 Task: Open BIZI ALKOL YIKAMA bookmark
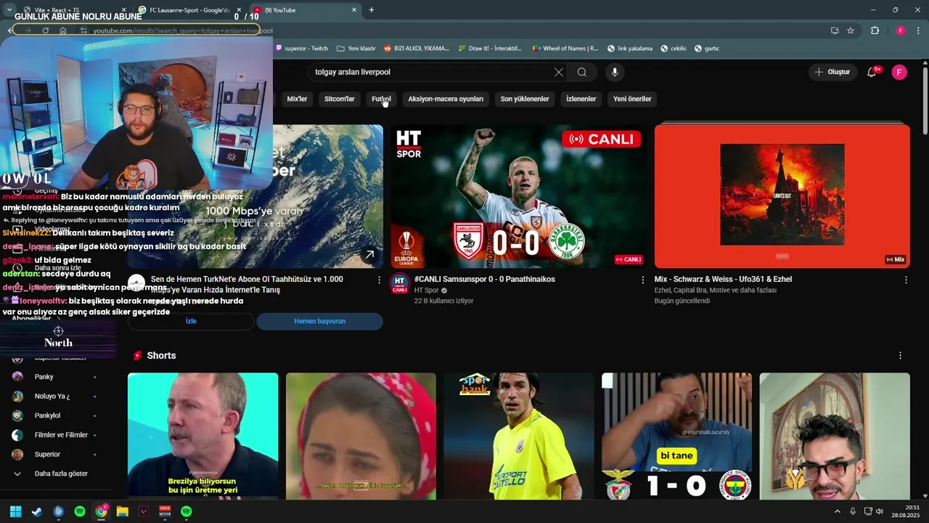tap(417, 49)
